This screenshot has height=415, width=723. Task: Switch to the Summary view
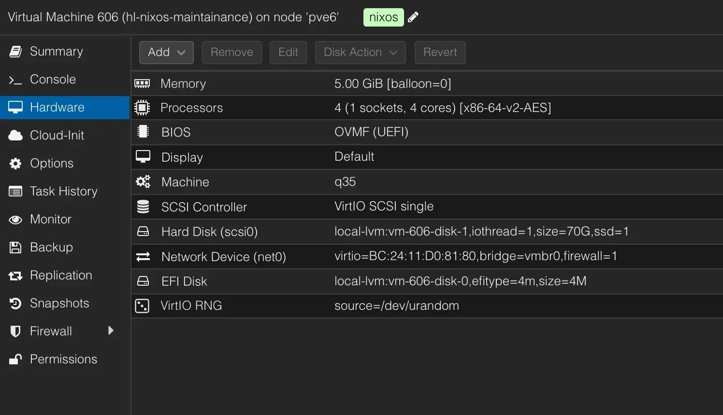pyautogui.click(x=57, y=51)
